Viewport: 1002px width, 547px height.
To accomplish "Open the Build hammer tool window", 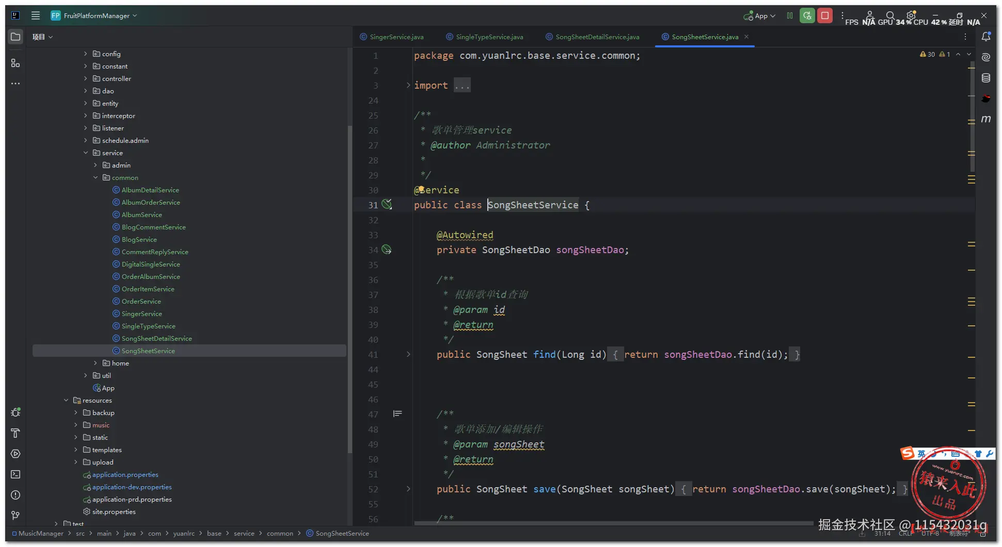I will [15, 433].
